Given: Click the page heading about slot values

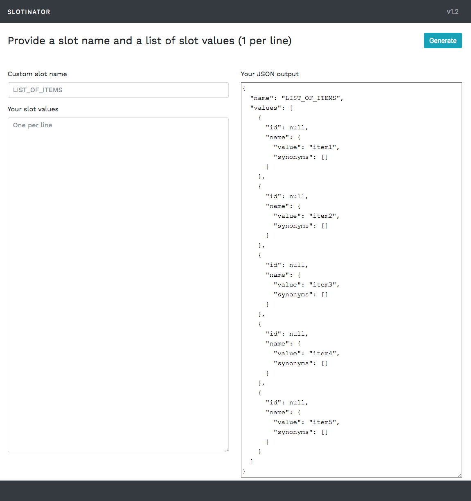Looking at the screenshot, I should (x=150, y=41).
